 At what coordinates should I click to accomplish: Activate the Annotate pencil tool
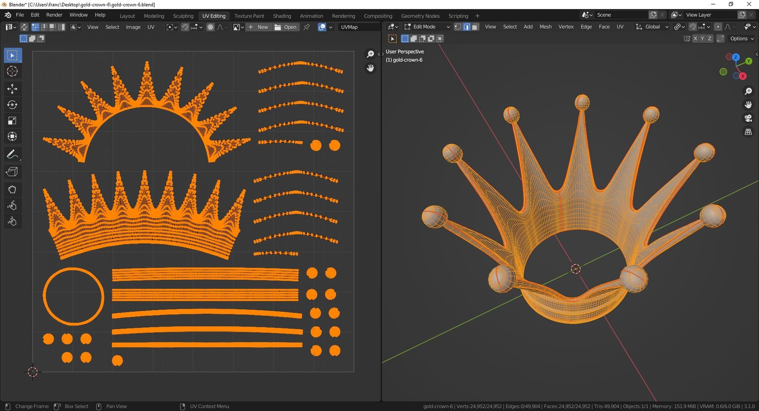click(x=12, y=154)
